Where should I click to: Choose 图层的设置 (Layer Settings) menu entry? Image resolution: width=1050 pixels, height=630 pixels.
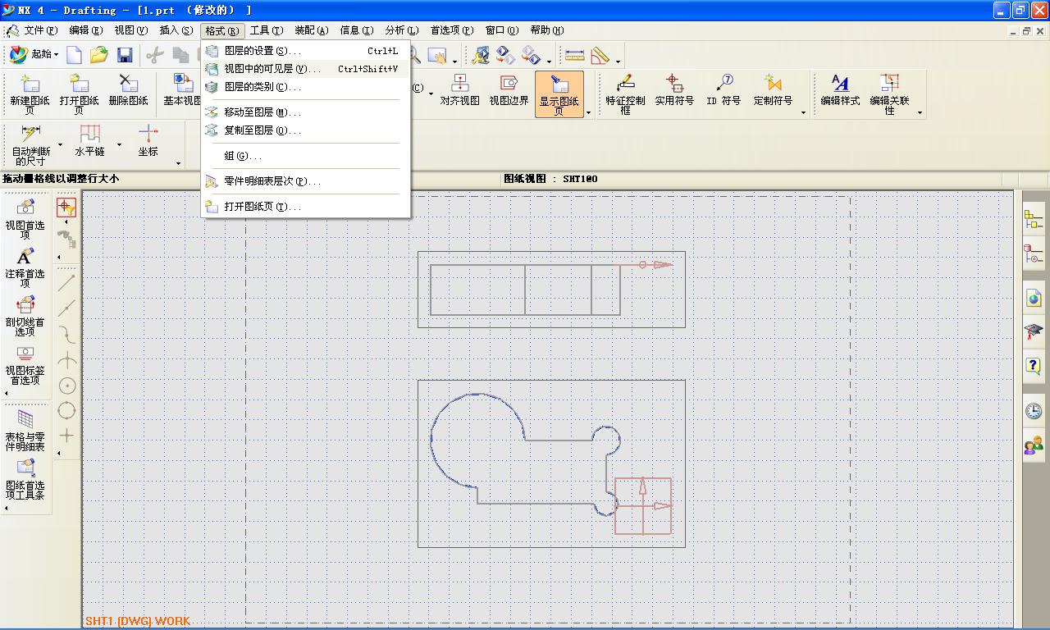pos(305,51)
